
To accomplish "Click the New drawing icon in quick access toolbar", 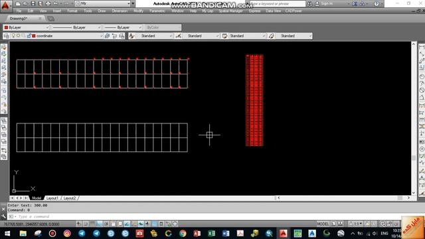I will [x=18, y=4].
